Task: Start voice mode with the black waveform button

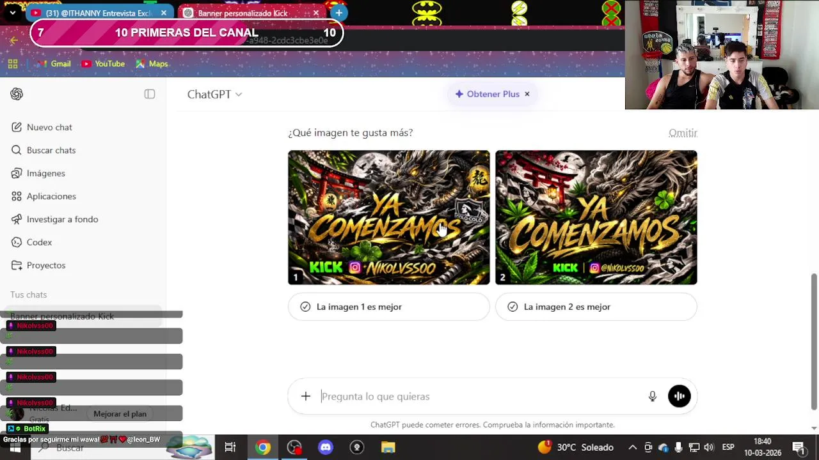Action: (680, 396)
